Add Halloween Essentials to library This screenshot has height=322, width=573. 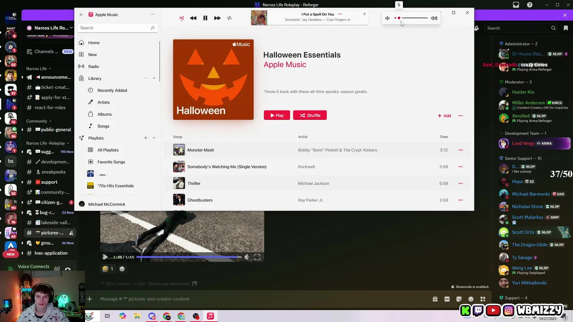444,115
